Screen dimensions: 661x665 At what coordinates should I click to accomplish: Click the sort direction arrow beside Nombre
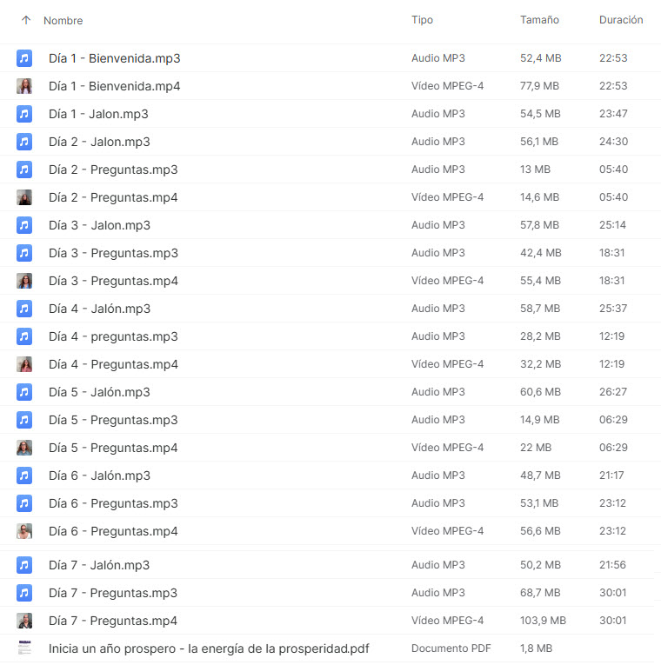[x=25, y=20]
